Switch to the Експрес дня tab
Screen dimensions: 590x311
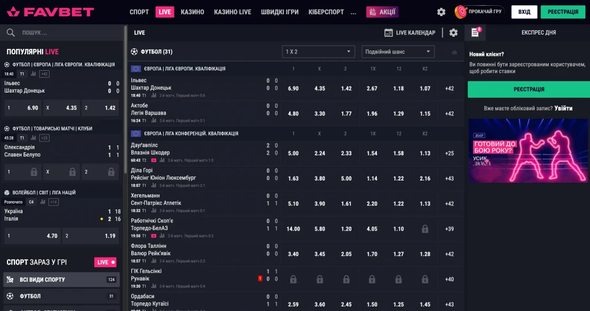539,33
